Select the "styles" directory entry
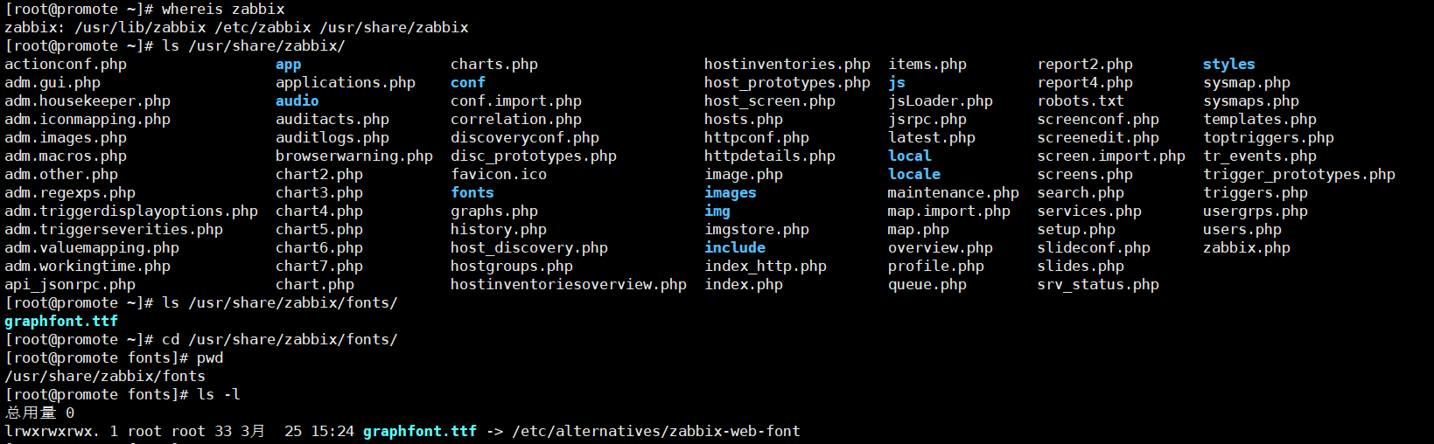The height and width of the screenshot is (444, 1434). pyautogui.click(x=1228, y=65)
